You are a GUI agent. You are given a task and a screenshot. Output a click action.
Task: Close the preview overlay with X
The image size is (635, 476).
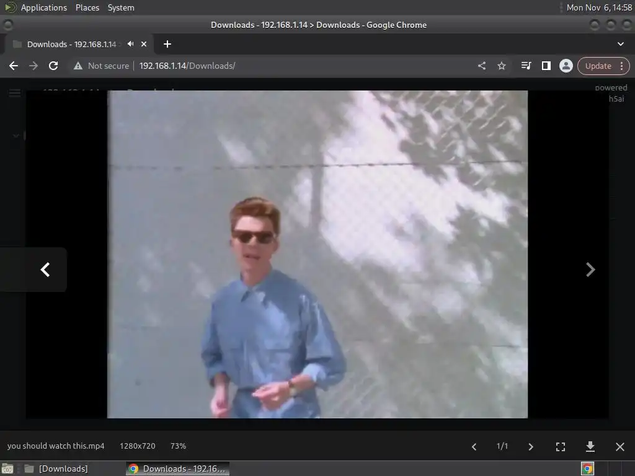point(620,446)
